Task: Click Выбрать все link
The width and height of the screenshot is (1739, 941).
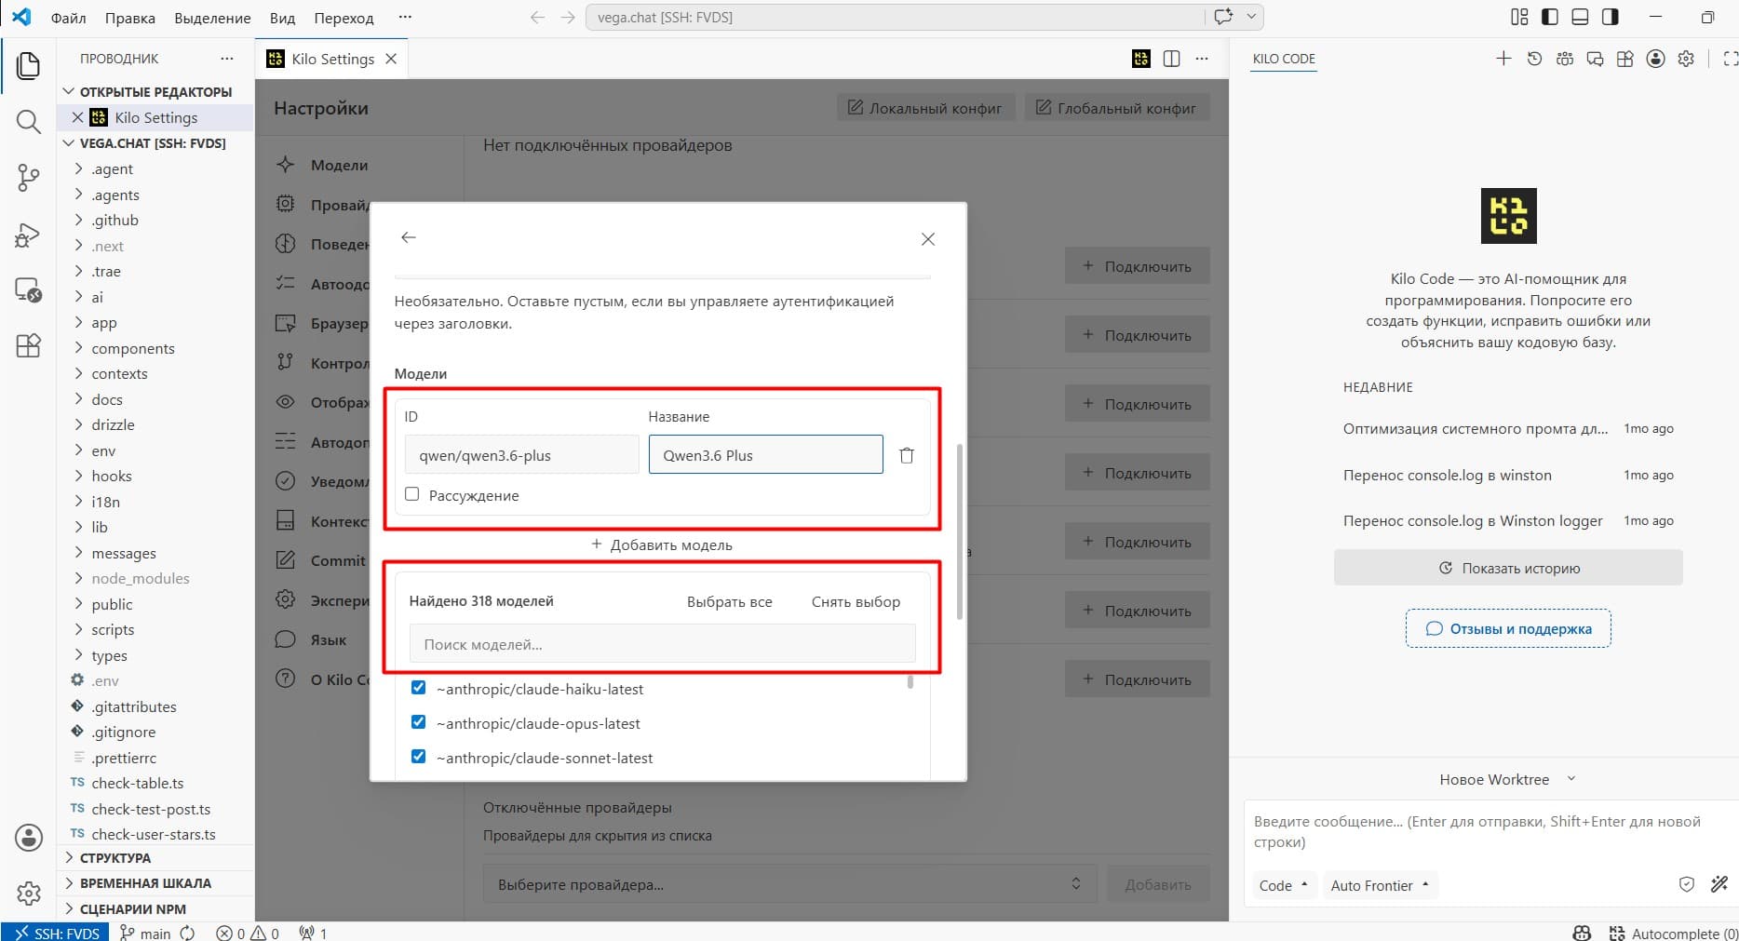Action: tap(730, 601)
